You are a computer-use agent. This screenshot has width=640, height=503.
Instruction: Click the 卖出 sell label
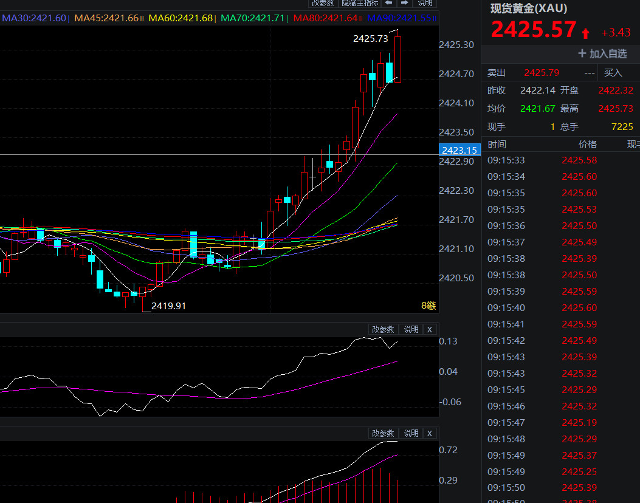(497, 72)
